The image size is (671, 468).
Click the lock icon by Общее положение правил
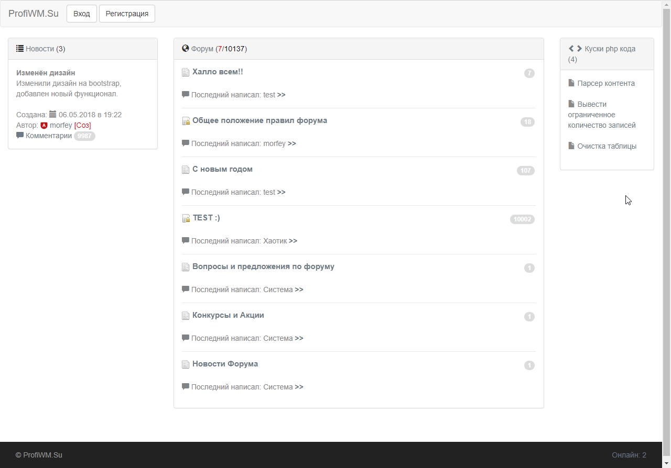click(186, 121)
